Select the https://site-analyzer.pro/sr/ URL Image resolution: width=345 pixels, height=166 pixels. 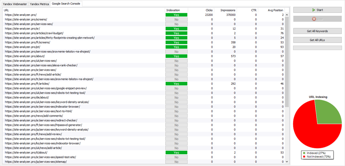click(22, 29)
